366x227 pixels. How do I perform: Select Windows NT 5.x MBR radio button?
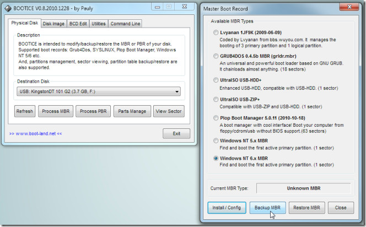point(216,140)
